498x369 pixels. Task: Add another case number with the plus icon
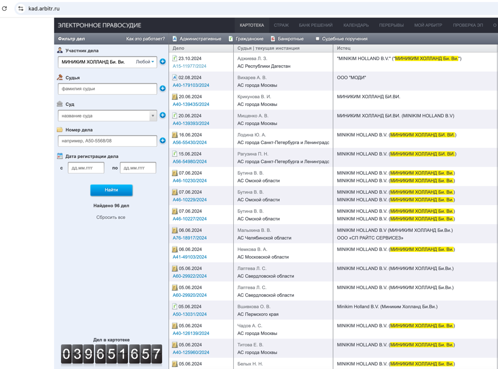[163, 140]
